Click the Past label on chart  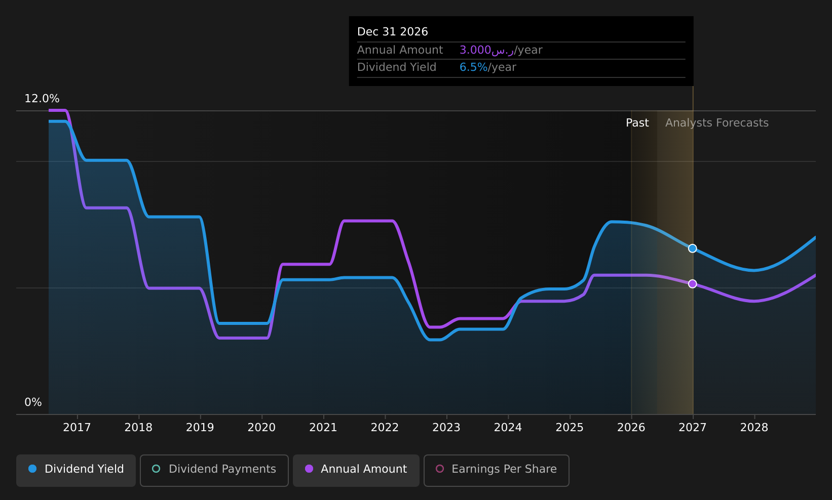tap(637, 123)
